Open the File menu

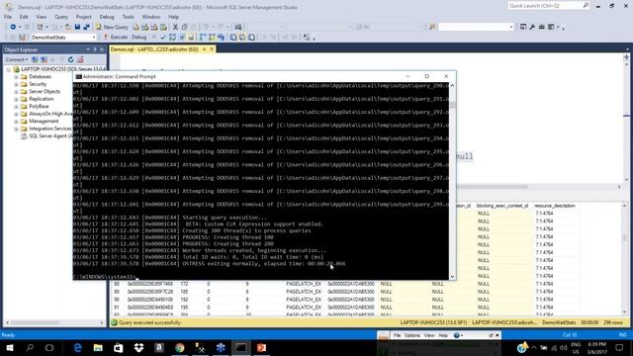click(x=8, y=17)
